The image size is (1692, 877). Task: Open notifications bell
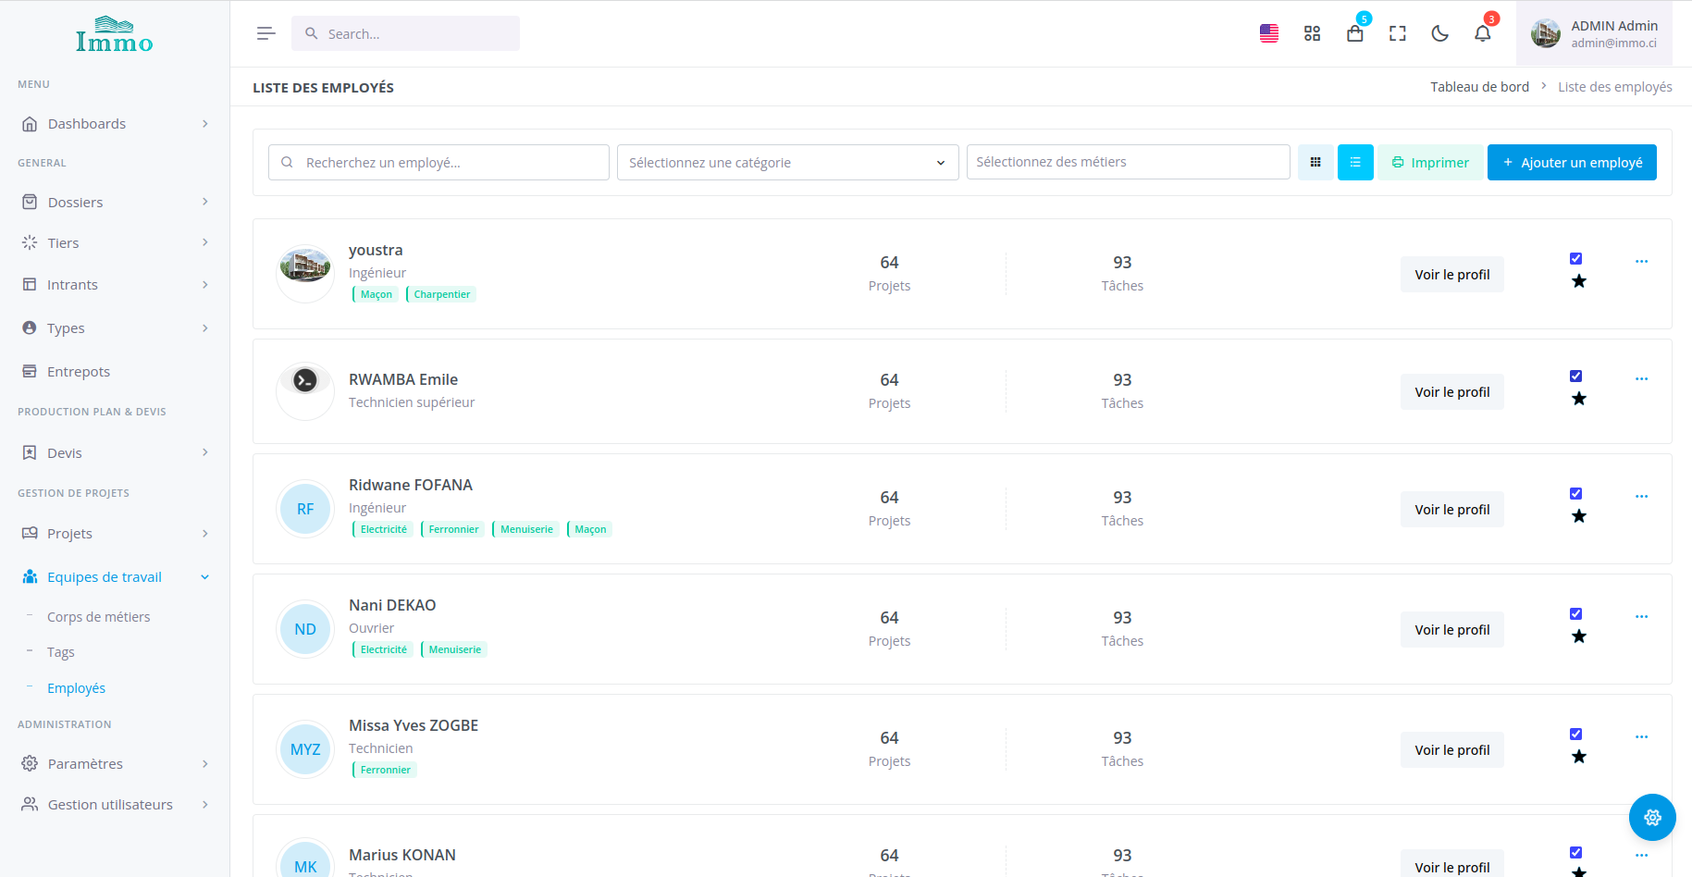click(x=1482, y=34)
